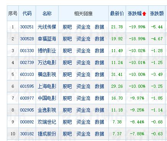
Task: Click the 名称 column header
Action: [x=47, y=13]
